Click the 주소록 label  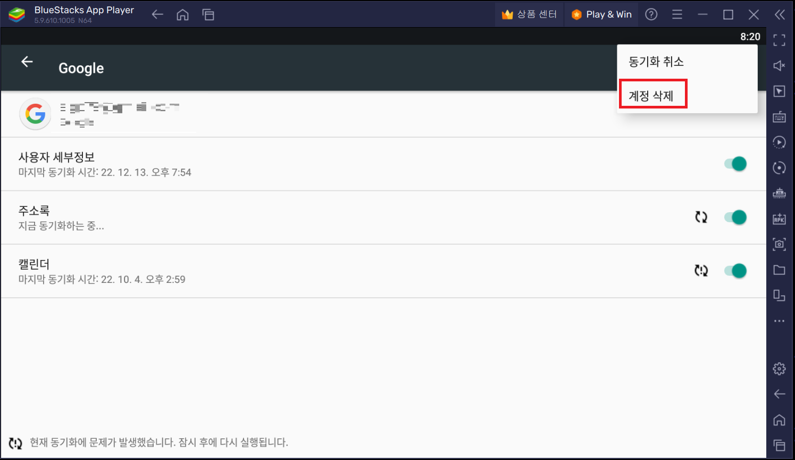point(34,211)
